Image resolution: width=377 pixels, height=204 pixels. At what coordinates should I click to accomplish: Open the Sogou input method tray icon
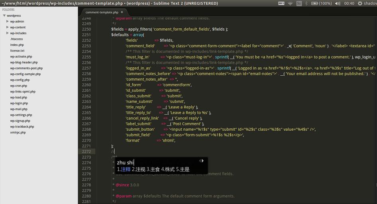coord(299,3)
